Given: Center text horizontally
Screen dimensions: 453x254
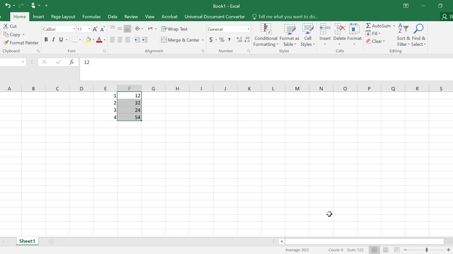Looking at the screenshot, I should tap(120, 40).
